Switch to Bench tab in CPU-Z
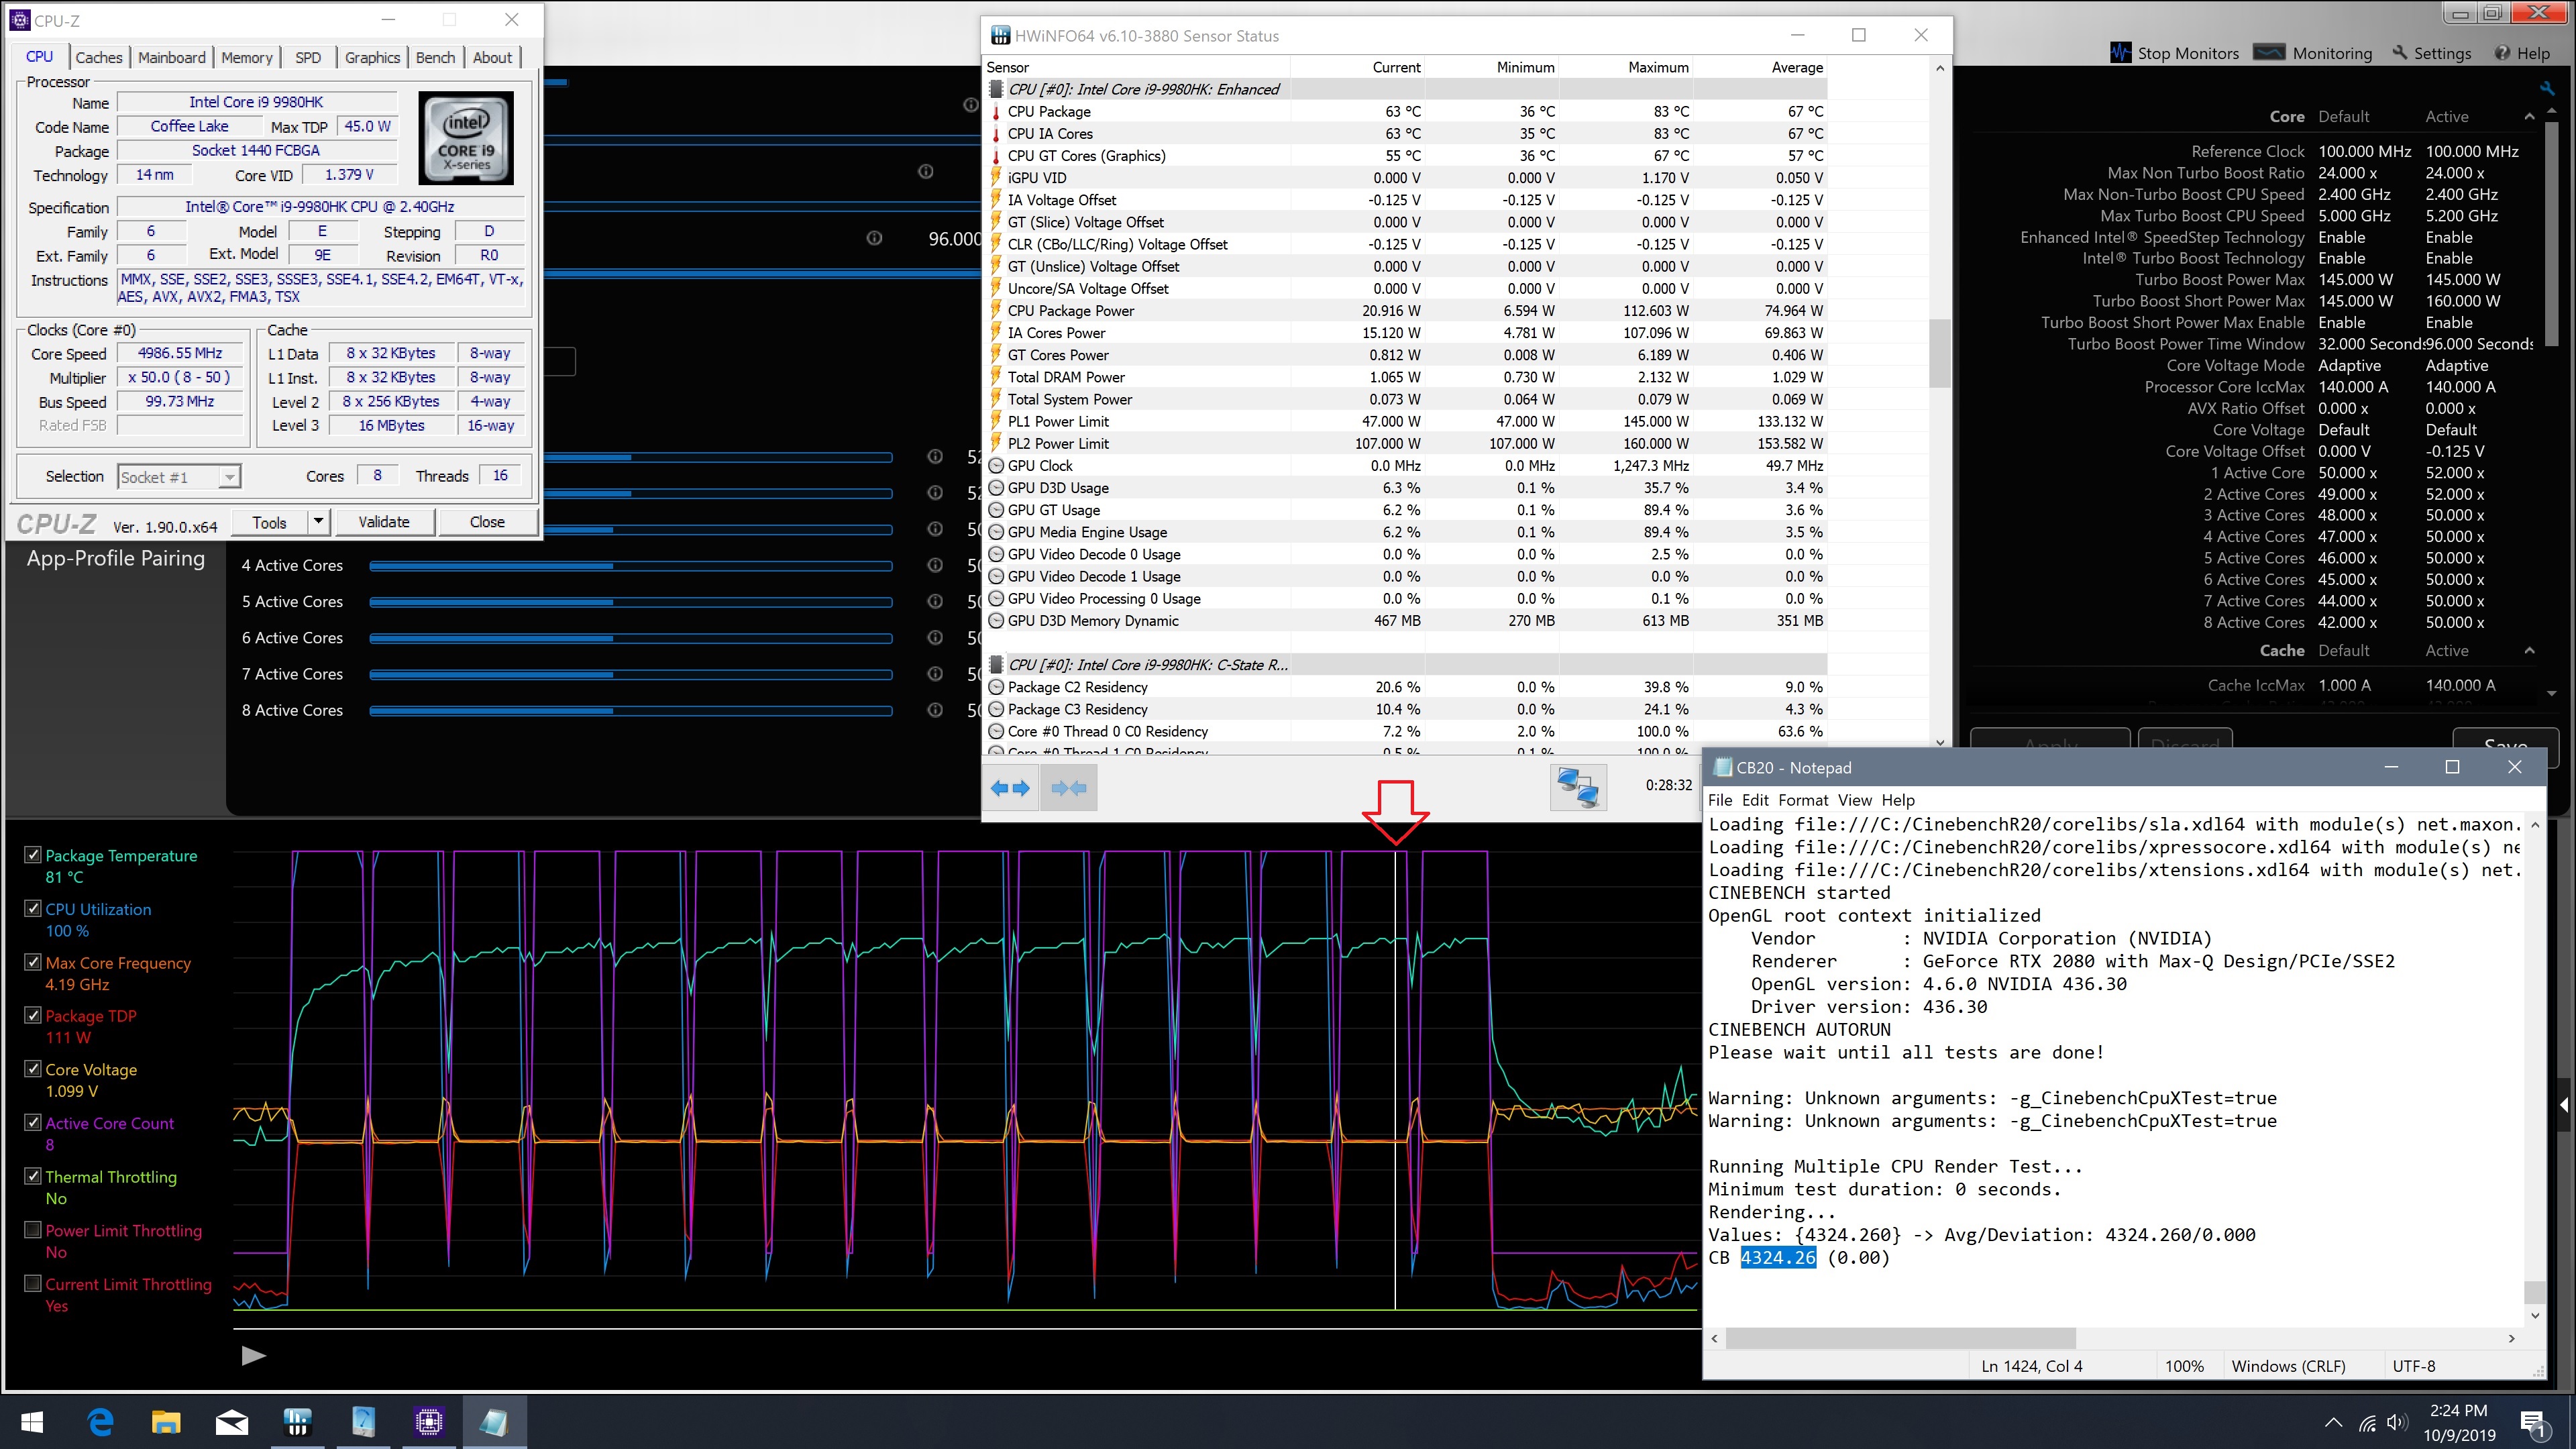Image resolution: width=2576 pixels, height=1449 pixels. click(x=435, y=57)
